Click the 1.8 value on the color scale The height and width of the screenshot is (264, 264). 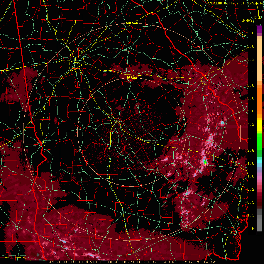tap(251, 163)
